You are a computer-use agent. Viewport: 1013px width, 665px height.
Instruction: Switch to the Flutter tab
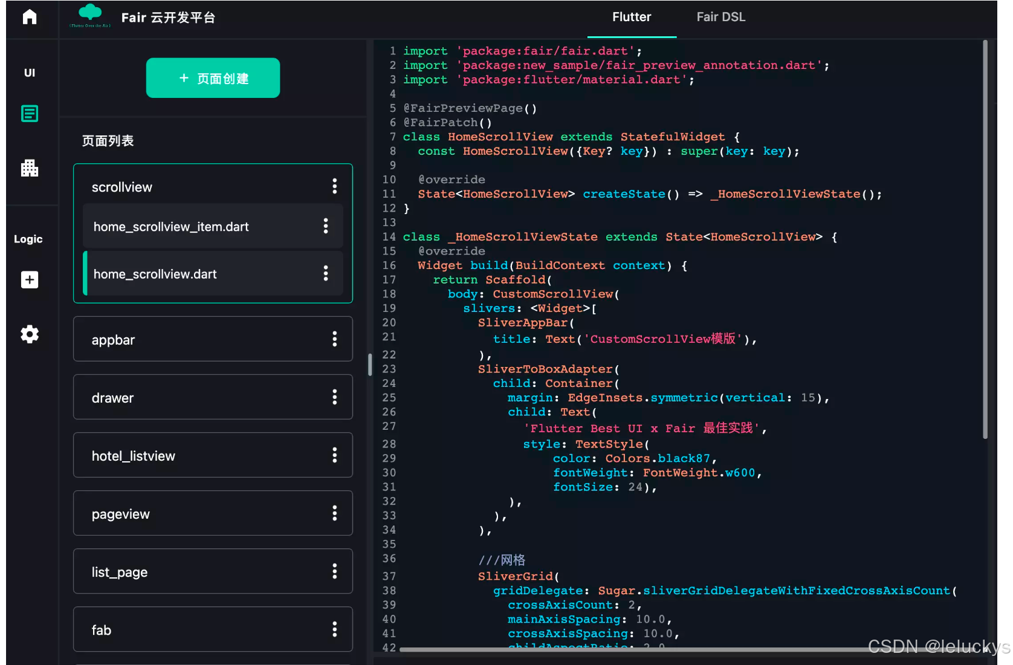[632, 17]
